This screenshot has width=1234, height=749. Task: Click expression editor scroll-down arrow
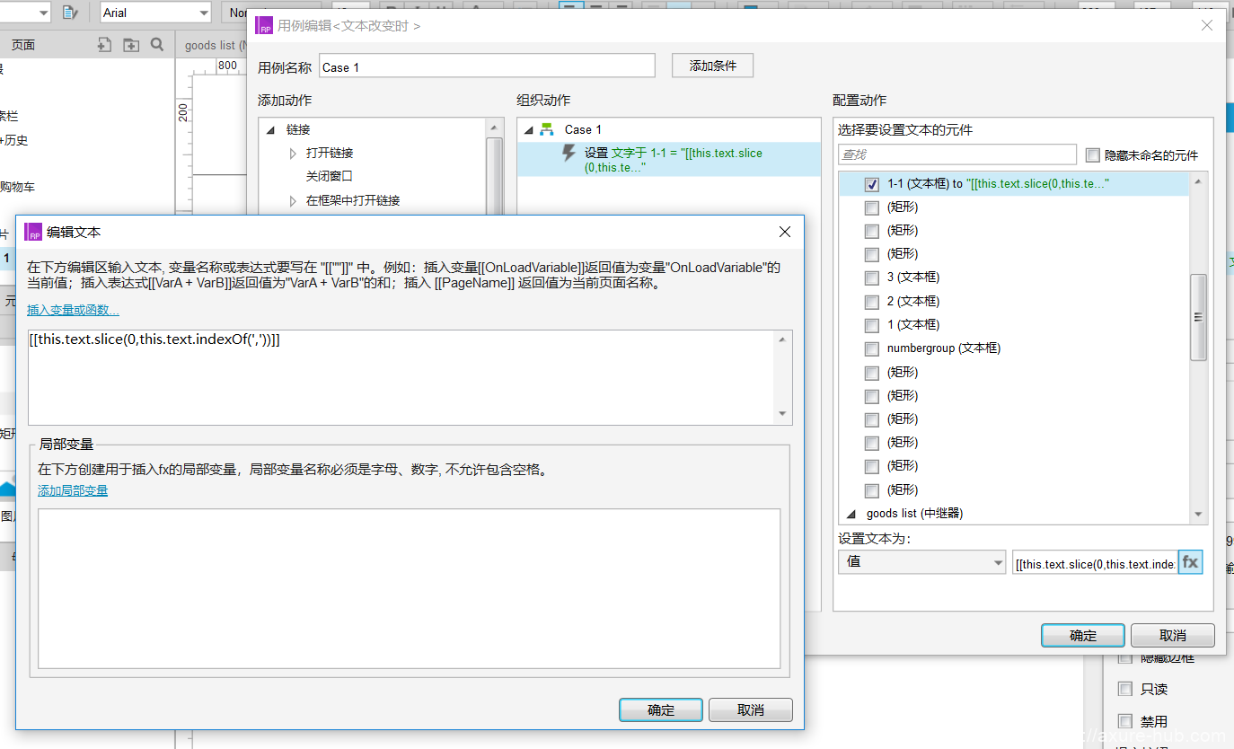(782, 414)
